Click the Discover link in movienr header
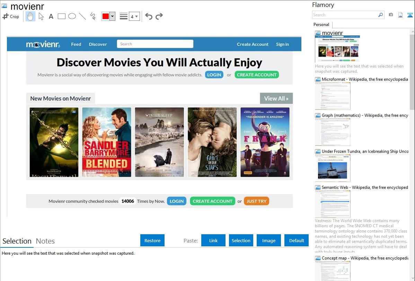The image size is (415, 281). 98,44
